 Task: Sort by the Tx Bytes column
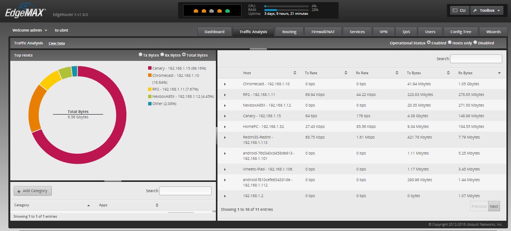pos(428,73)
